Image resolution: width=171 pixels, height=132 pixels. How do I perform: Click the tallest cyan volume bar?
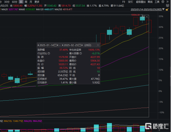point(109,127)
